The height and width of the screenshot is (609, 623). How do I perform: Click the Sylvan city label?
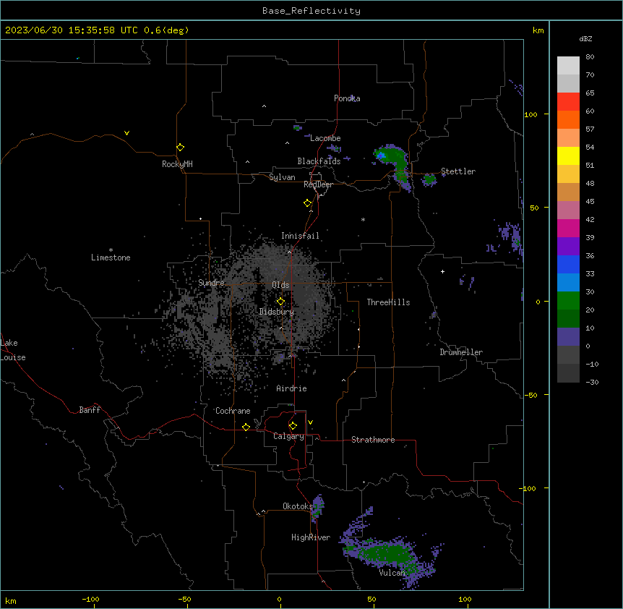282,177
